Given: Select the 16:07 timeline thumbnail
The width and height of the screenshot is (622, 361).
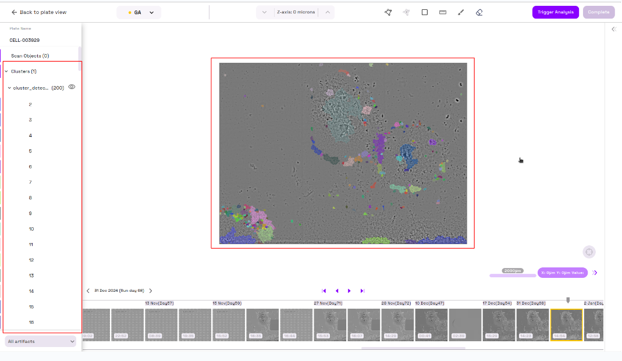Looking at the screenshot, I should click(363, 324).
